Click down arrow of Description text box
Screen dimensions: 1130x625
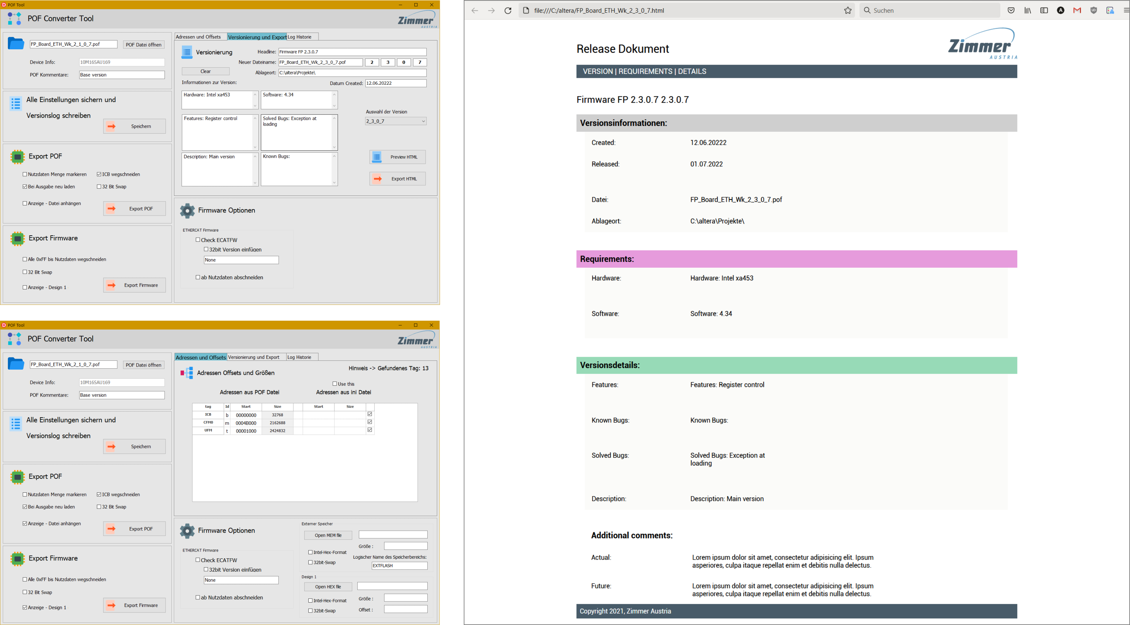[x=255, y=183]
